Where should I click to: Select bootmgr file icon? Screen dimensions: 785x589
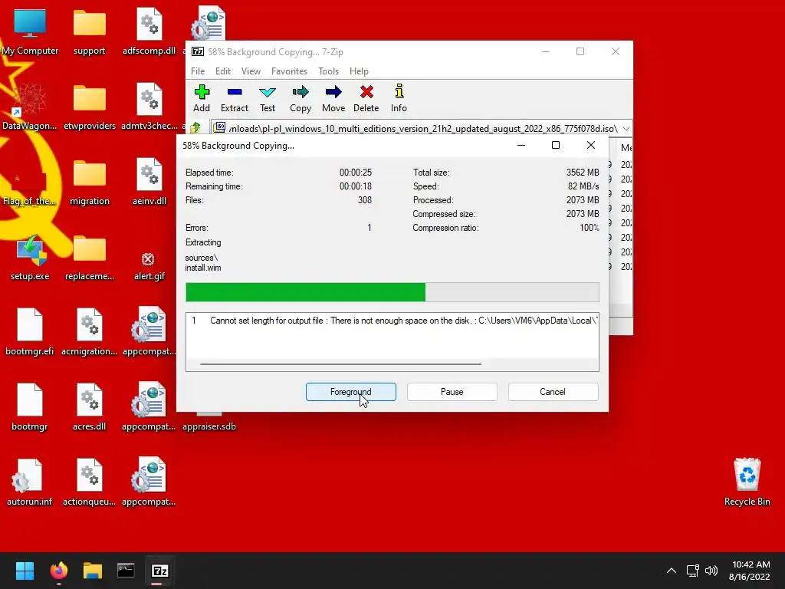pyautogui.click(x=30, y=406)
